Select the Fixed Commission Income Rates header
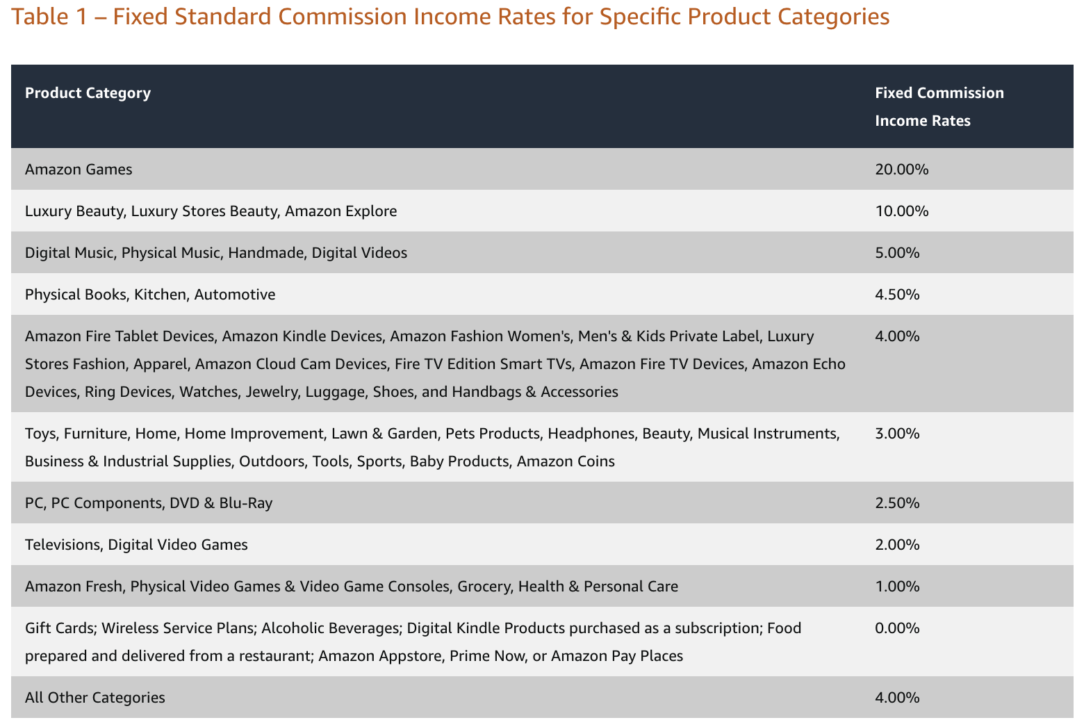 coord(939,106)
